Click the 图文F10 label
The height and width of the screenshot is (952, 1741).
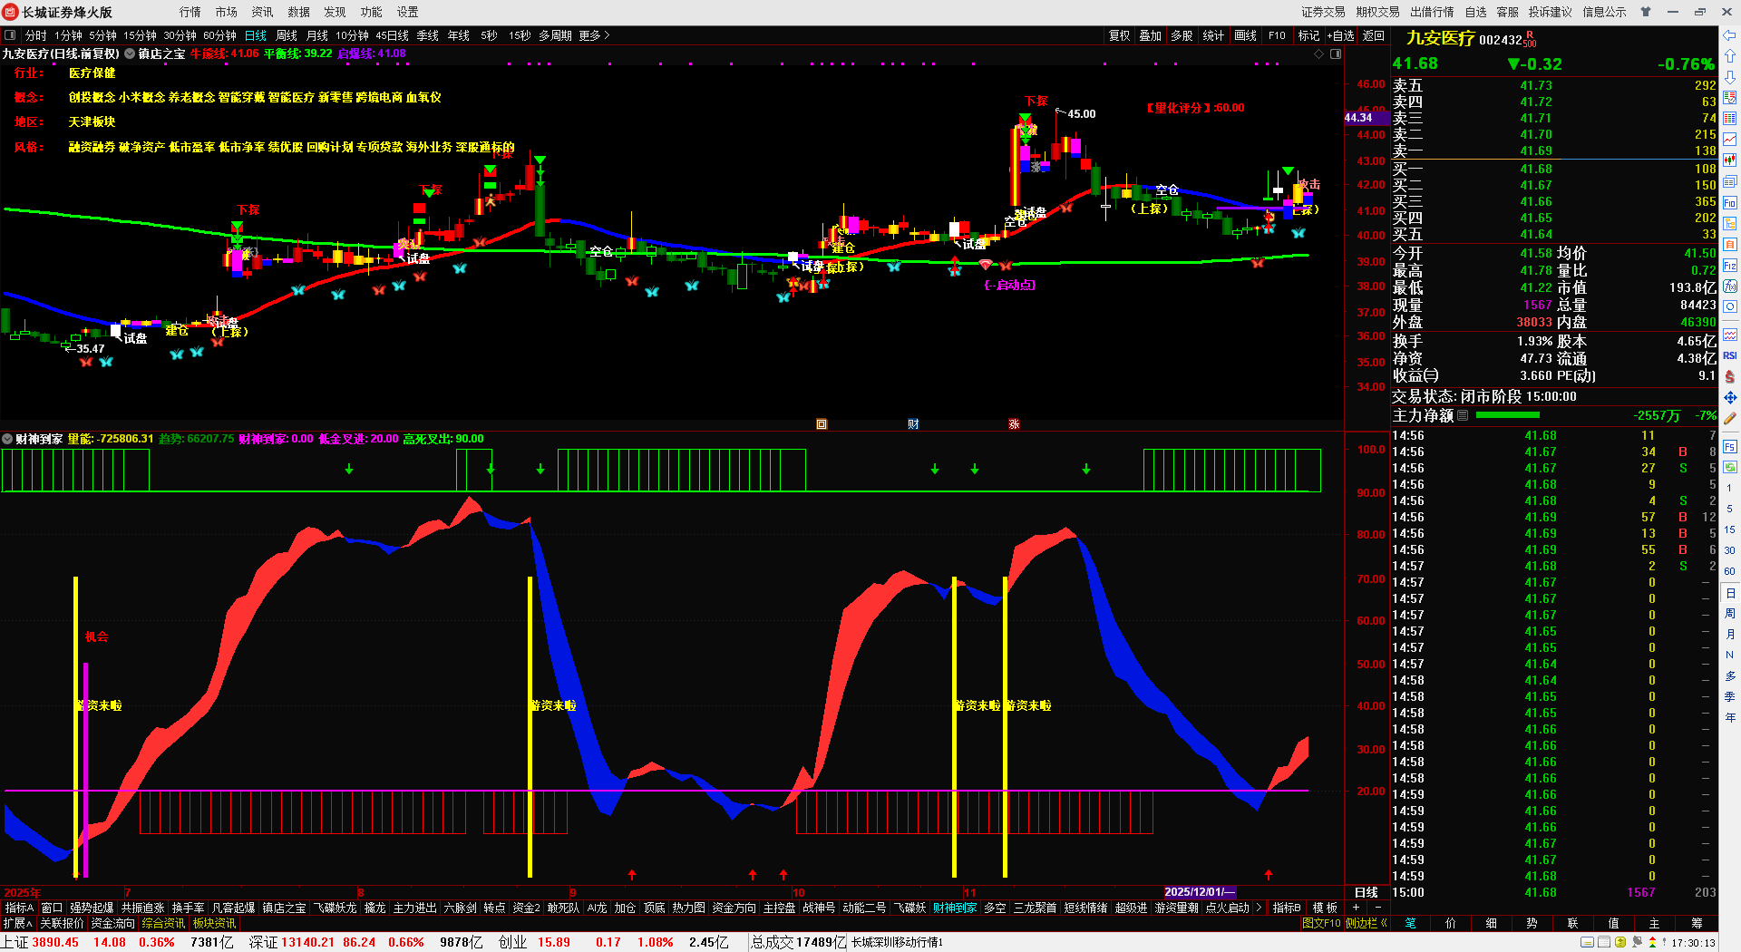tap(1321, 923)
